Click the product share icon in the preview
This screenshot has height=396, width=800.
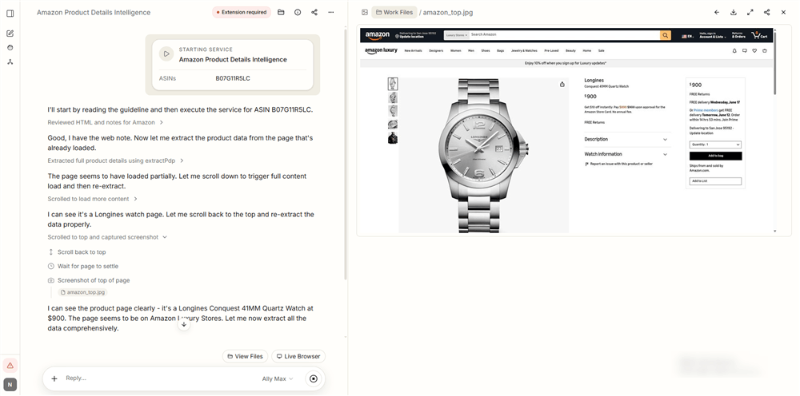562,85
